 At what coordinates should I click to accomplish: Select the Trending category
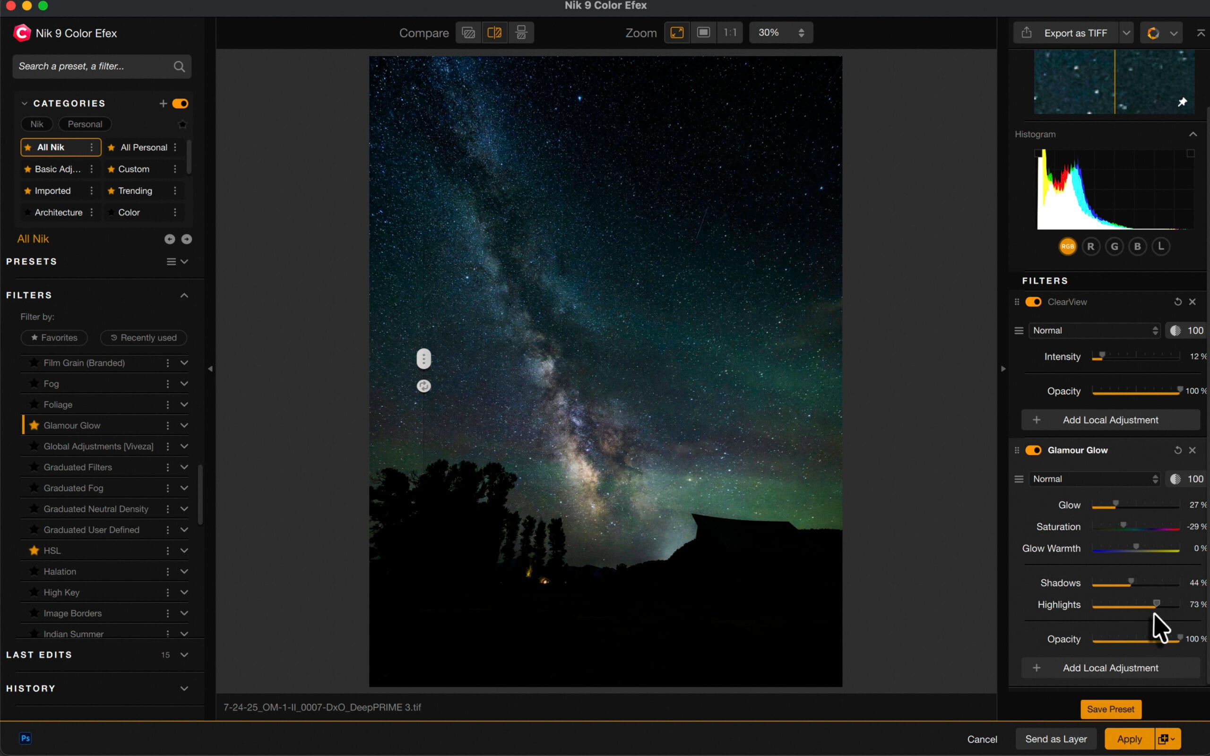[x=135, y=191]
